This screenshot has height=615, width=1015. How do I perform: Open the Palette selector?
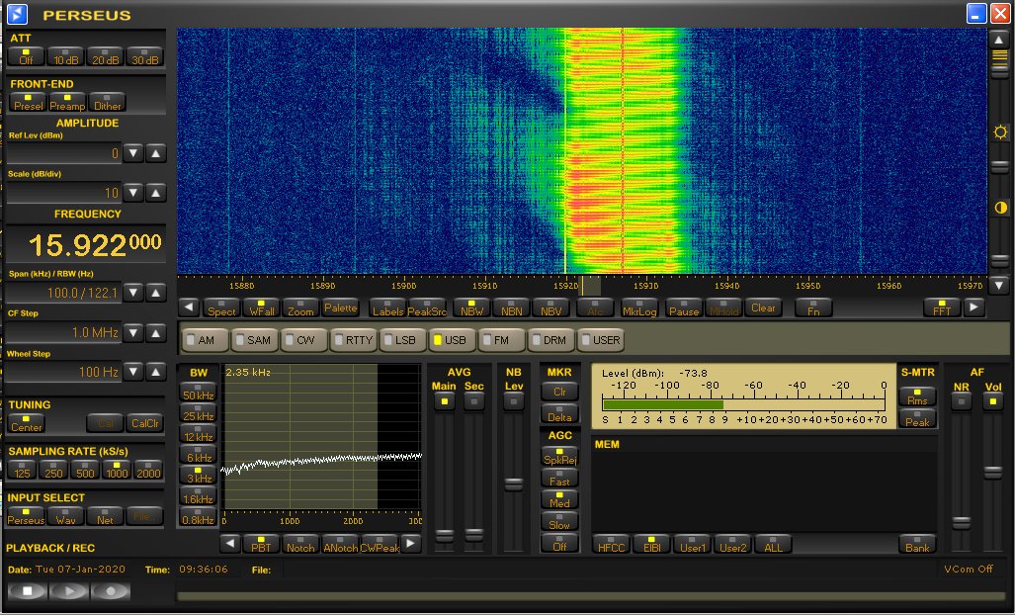[341, 307]
